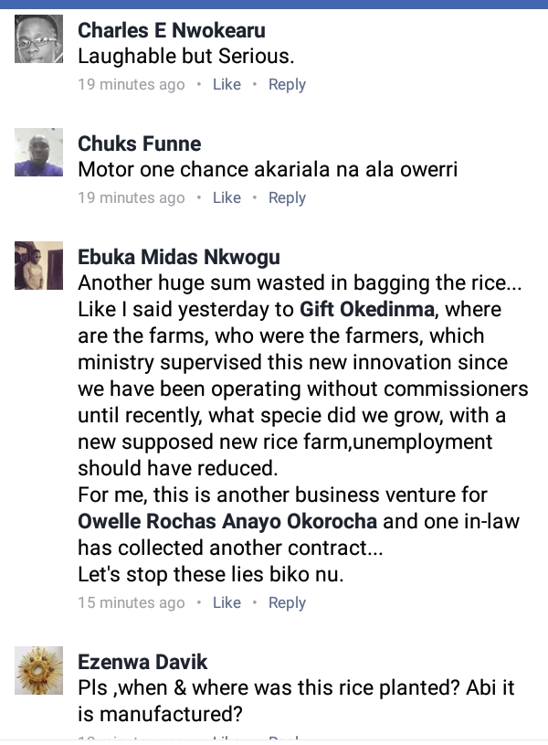Click the 15 minutes ago timestamp

point(132,602)
